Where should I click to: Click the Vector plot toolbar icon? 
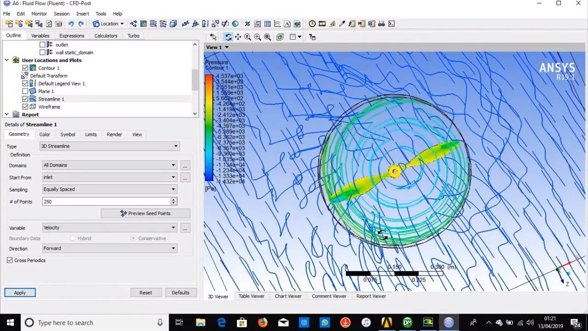(134, 24)
